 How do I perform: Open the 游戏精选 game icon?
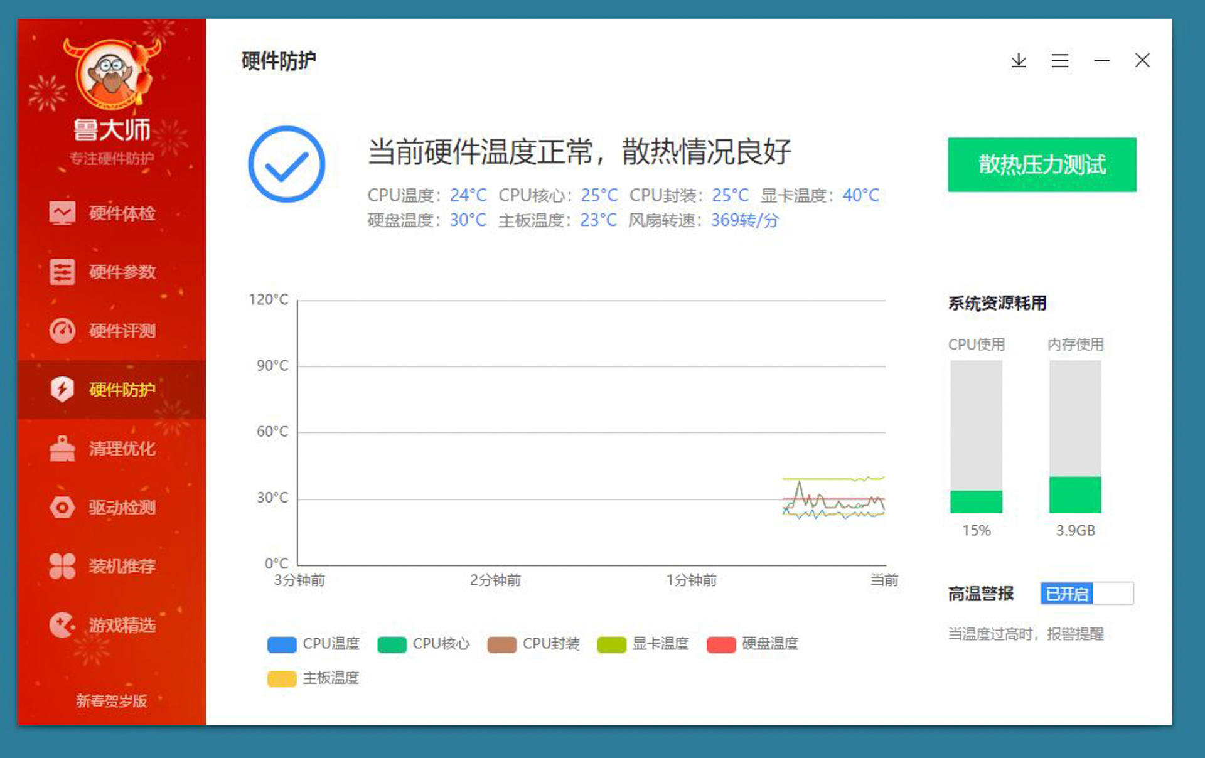(62, 625)
